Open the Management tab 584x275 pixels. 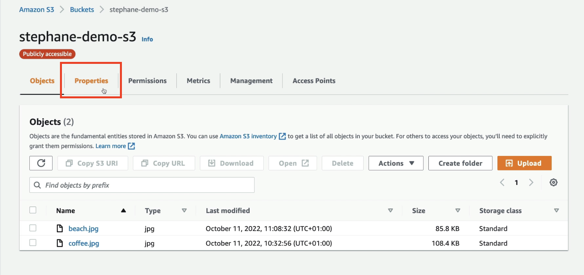tap(251, 81)
